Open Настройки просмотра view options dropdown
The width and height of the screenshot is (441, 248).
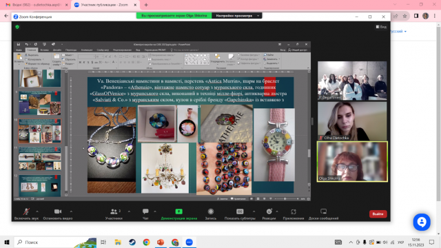pyautogui.click(x=236, y=16)
